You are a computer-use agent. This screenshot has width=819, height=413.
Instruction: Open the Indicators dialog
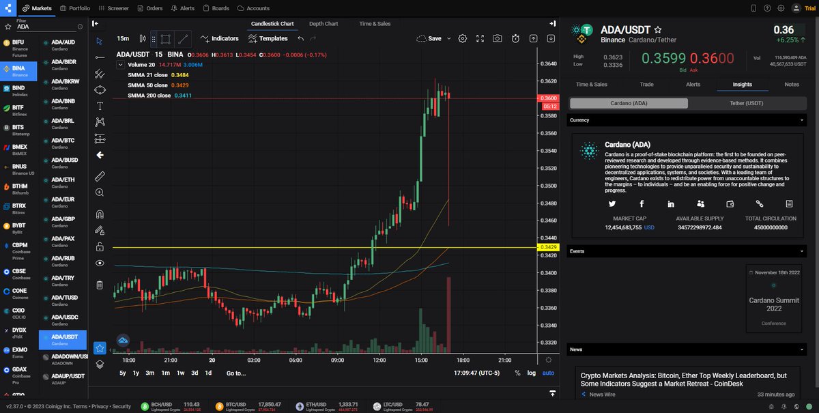tap(219, 39)
